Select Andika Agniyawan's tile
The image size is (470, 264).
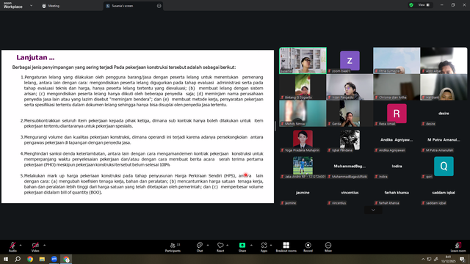pyautogui.click(x=397, y=140)
